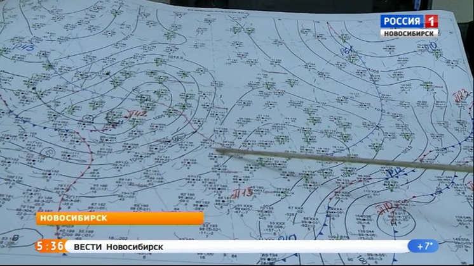Click the 5:36 clock display
This screenshot has width=474, height=266.
pos(49,246)
